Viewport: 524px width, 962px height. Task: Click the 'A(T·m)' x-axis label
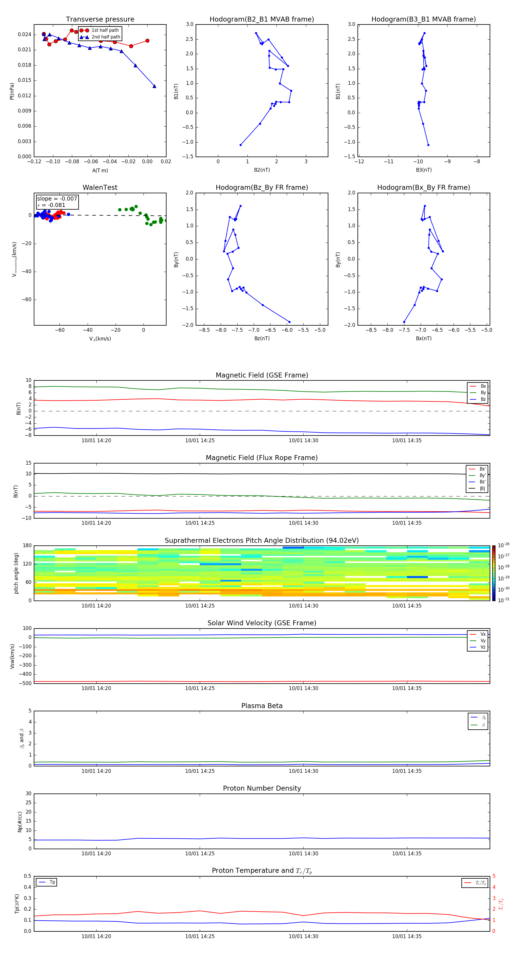[x=100, y=171]
